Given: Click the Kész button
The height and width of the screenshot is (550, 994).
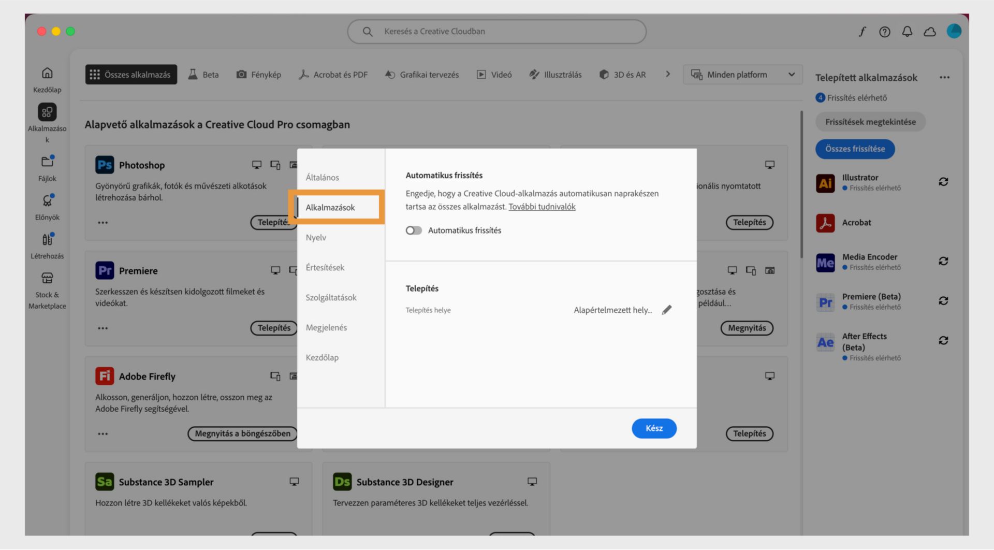Looking at the screenshot, I should pyautogui.click(x=654, y=428).
